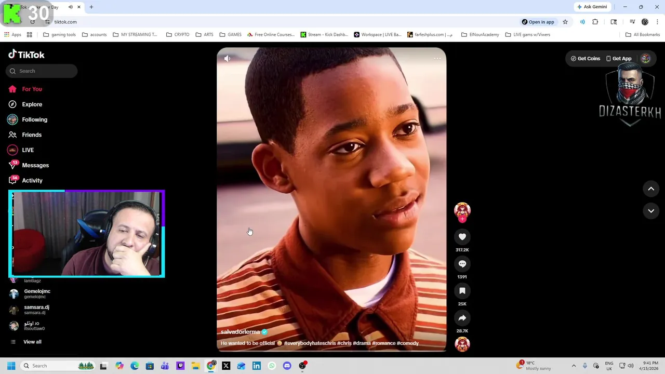Go to the previous video with up chevron
This screenshot has height=374, width=665.
pyautogui.click(x=651, y=189)
